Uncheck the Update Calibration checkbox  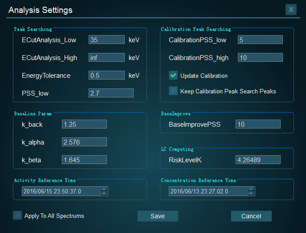pyautogui.click(x=173, y=76)
